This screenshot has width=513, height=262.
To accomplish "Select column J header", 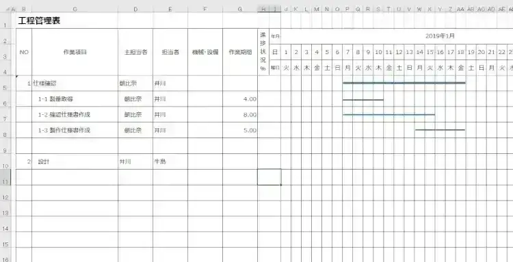I will [x=286, y=10].
